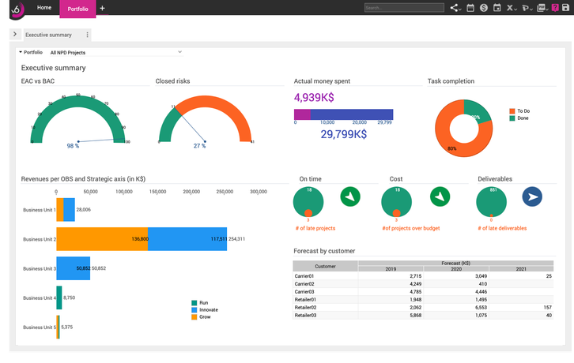Expand the left side panel chevron
Viewport: 574px width, 363px height.
pos(15,35)
